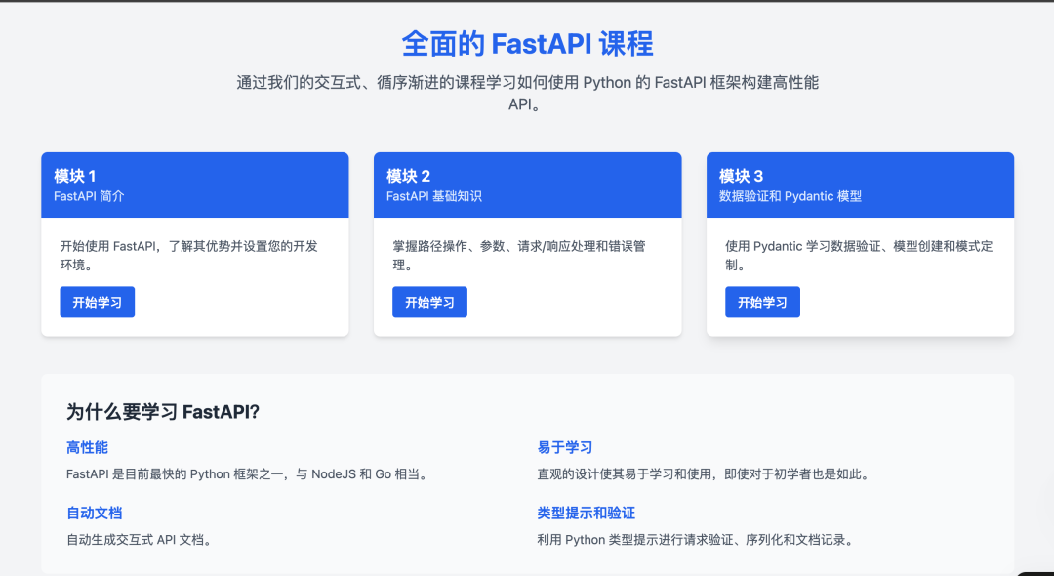
Task: Select the 模块 1 heading
Action: 74,176
